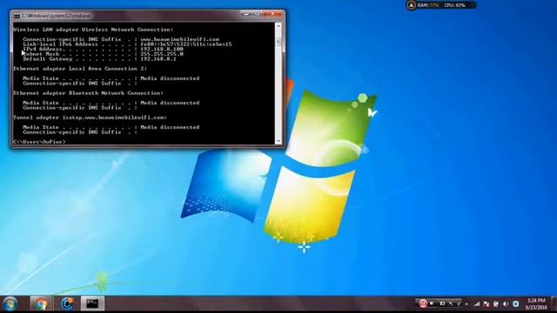Maximize the Command Prompt window
This screenshot has width=557, height=313.
[x=258, y=14]
